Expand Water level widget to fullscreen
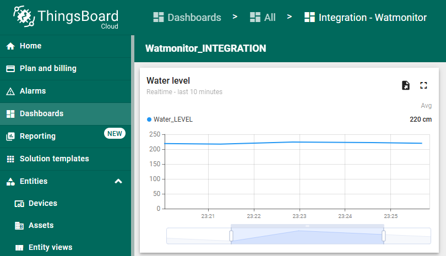The width and height of the screenshot is (446, 256). click(423, 85)
